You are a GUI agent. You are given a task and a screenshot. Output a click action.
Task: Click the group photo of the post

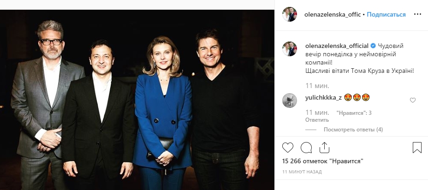point(137,99)
